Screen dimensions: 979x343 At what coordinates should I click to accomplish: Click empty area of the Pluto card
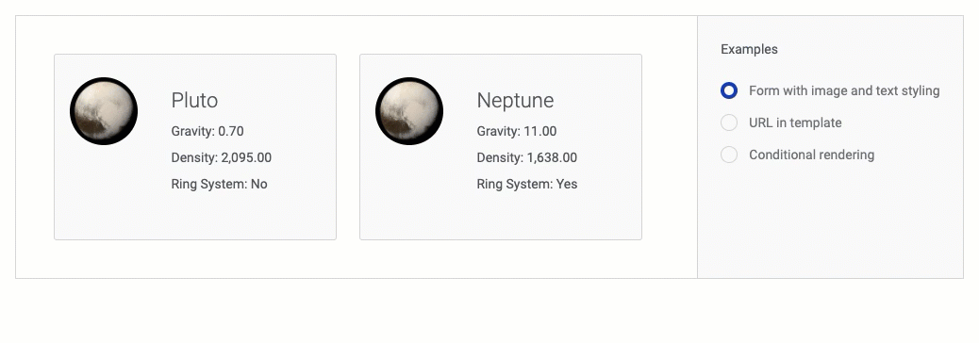(195, 215)
